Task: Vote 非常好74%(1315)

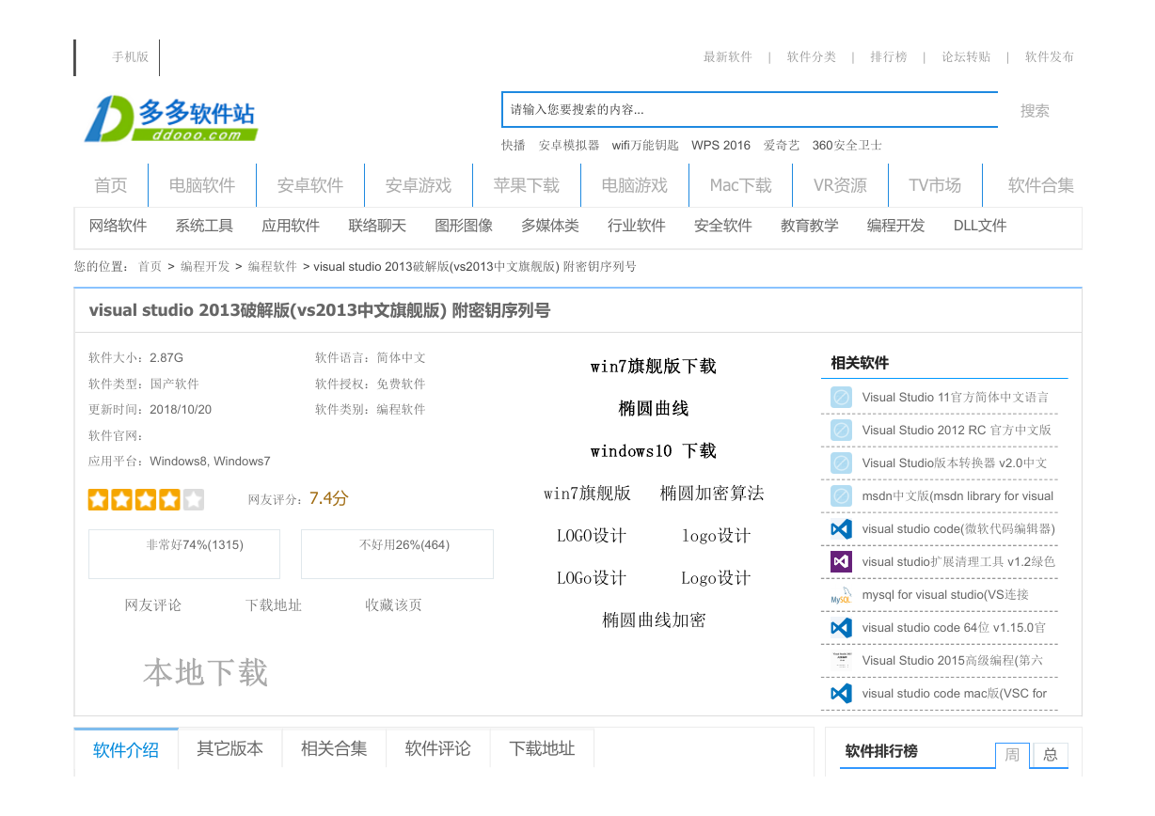Action: (184, 554)
